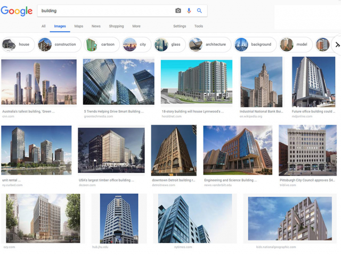This screenshot has width=341, height=255.
Task: Click the model chip thumbnail icon
Action: tap(287, 45)
